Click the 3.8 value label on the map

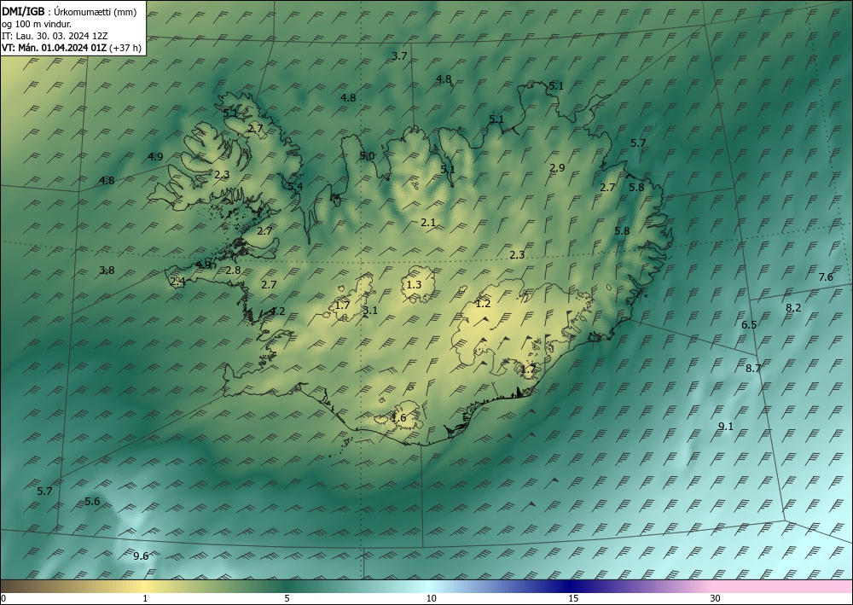107,270
